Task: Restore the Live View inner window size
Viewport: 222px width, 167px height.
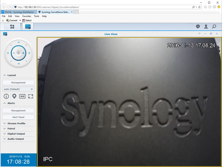Action: (x=211, y=34)
